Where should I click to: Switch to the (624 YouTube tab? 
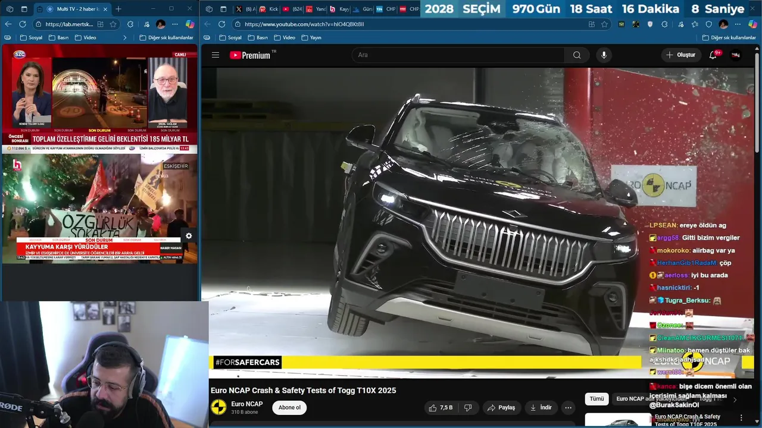pos(292,9)
